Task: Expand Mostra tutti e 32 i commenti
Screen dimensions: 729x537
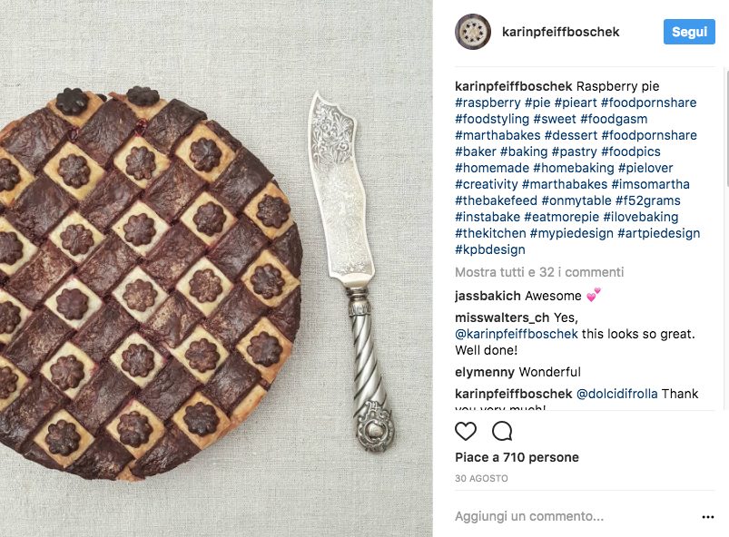Action: tap(539, 272)
